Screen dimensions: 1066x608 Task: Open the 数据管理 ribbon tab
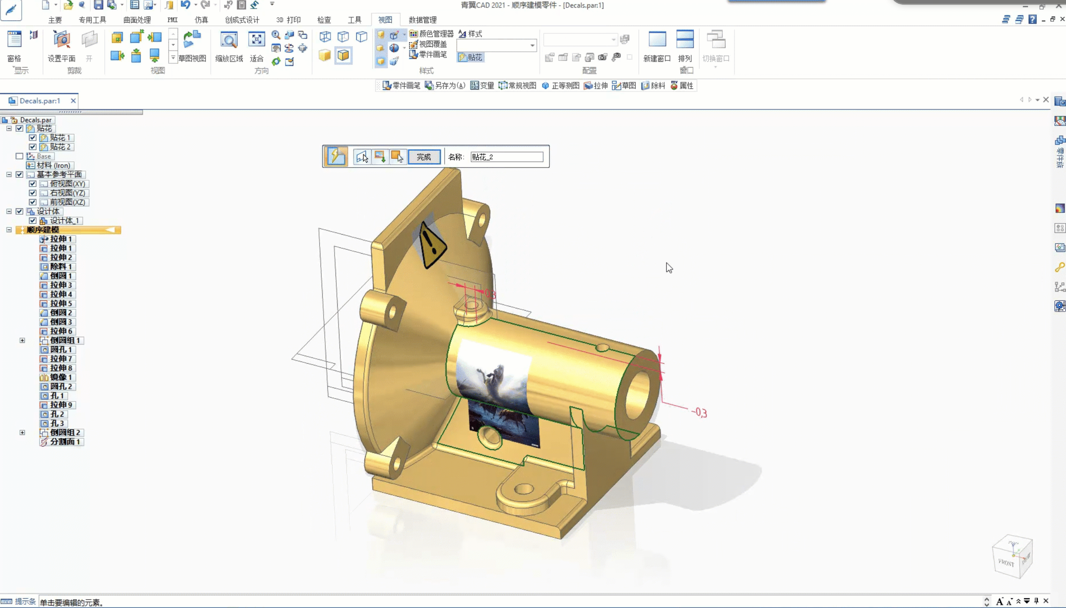[x=423, y=20]
